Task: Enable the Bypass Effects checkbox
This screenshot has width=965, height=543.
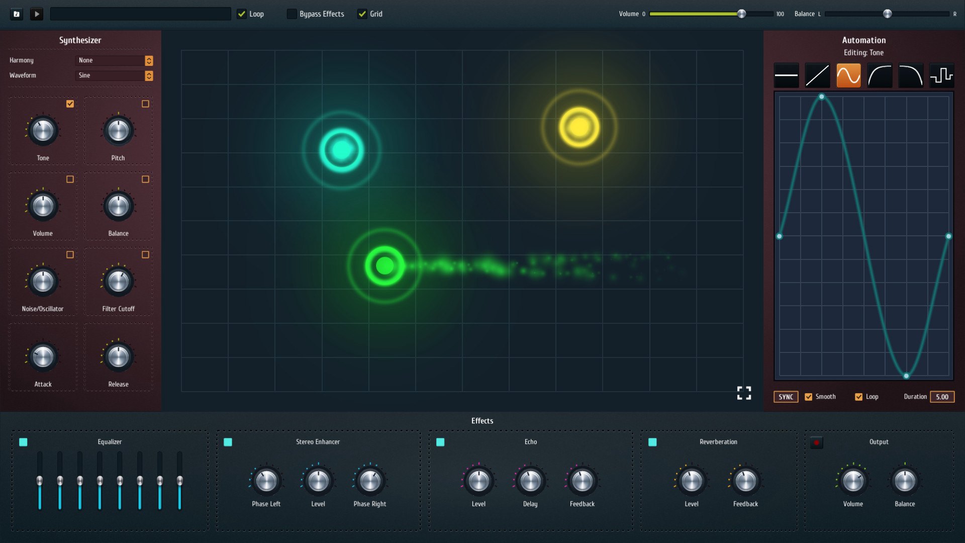Action: pyautogui.click(x=292, y=14)
